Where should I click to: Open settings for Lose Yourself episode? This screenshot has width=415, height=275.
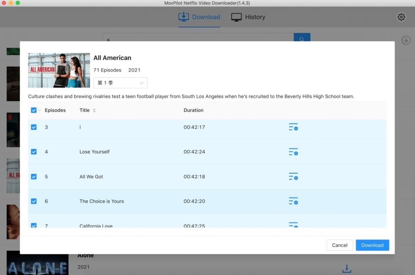[293, 152]
